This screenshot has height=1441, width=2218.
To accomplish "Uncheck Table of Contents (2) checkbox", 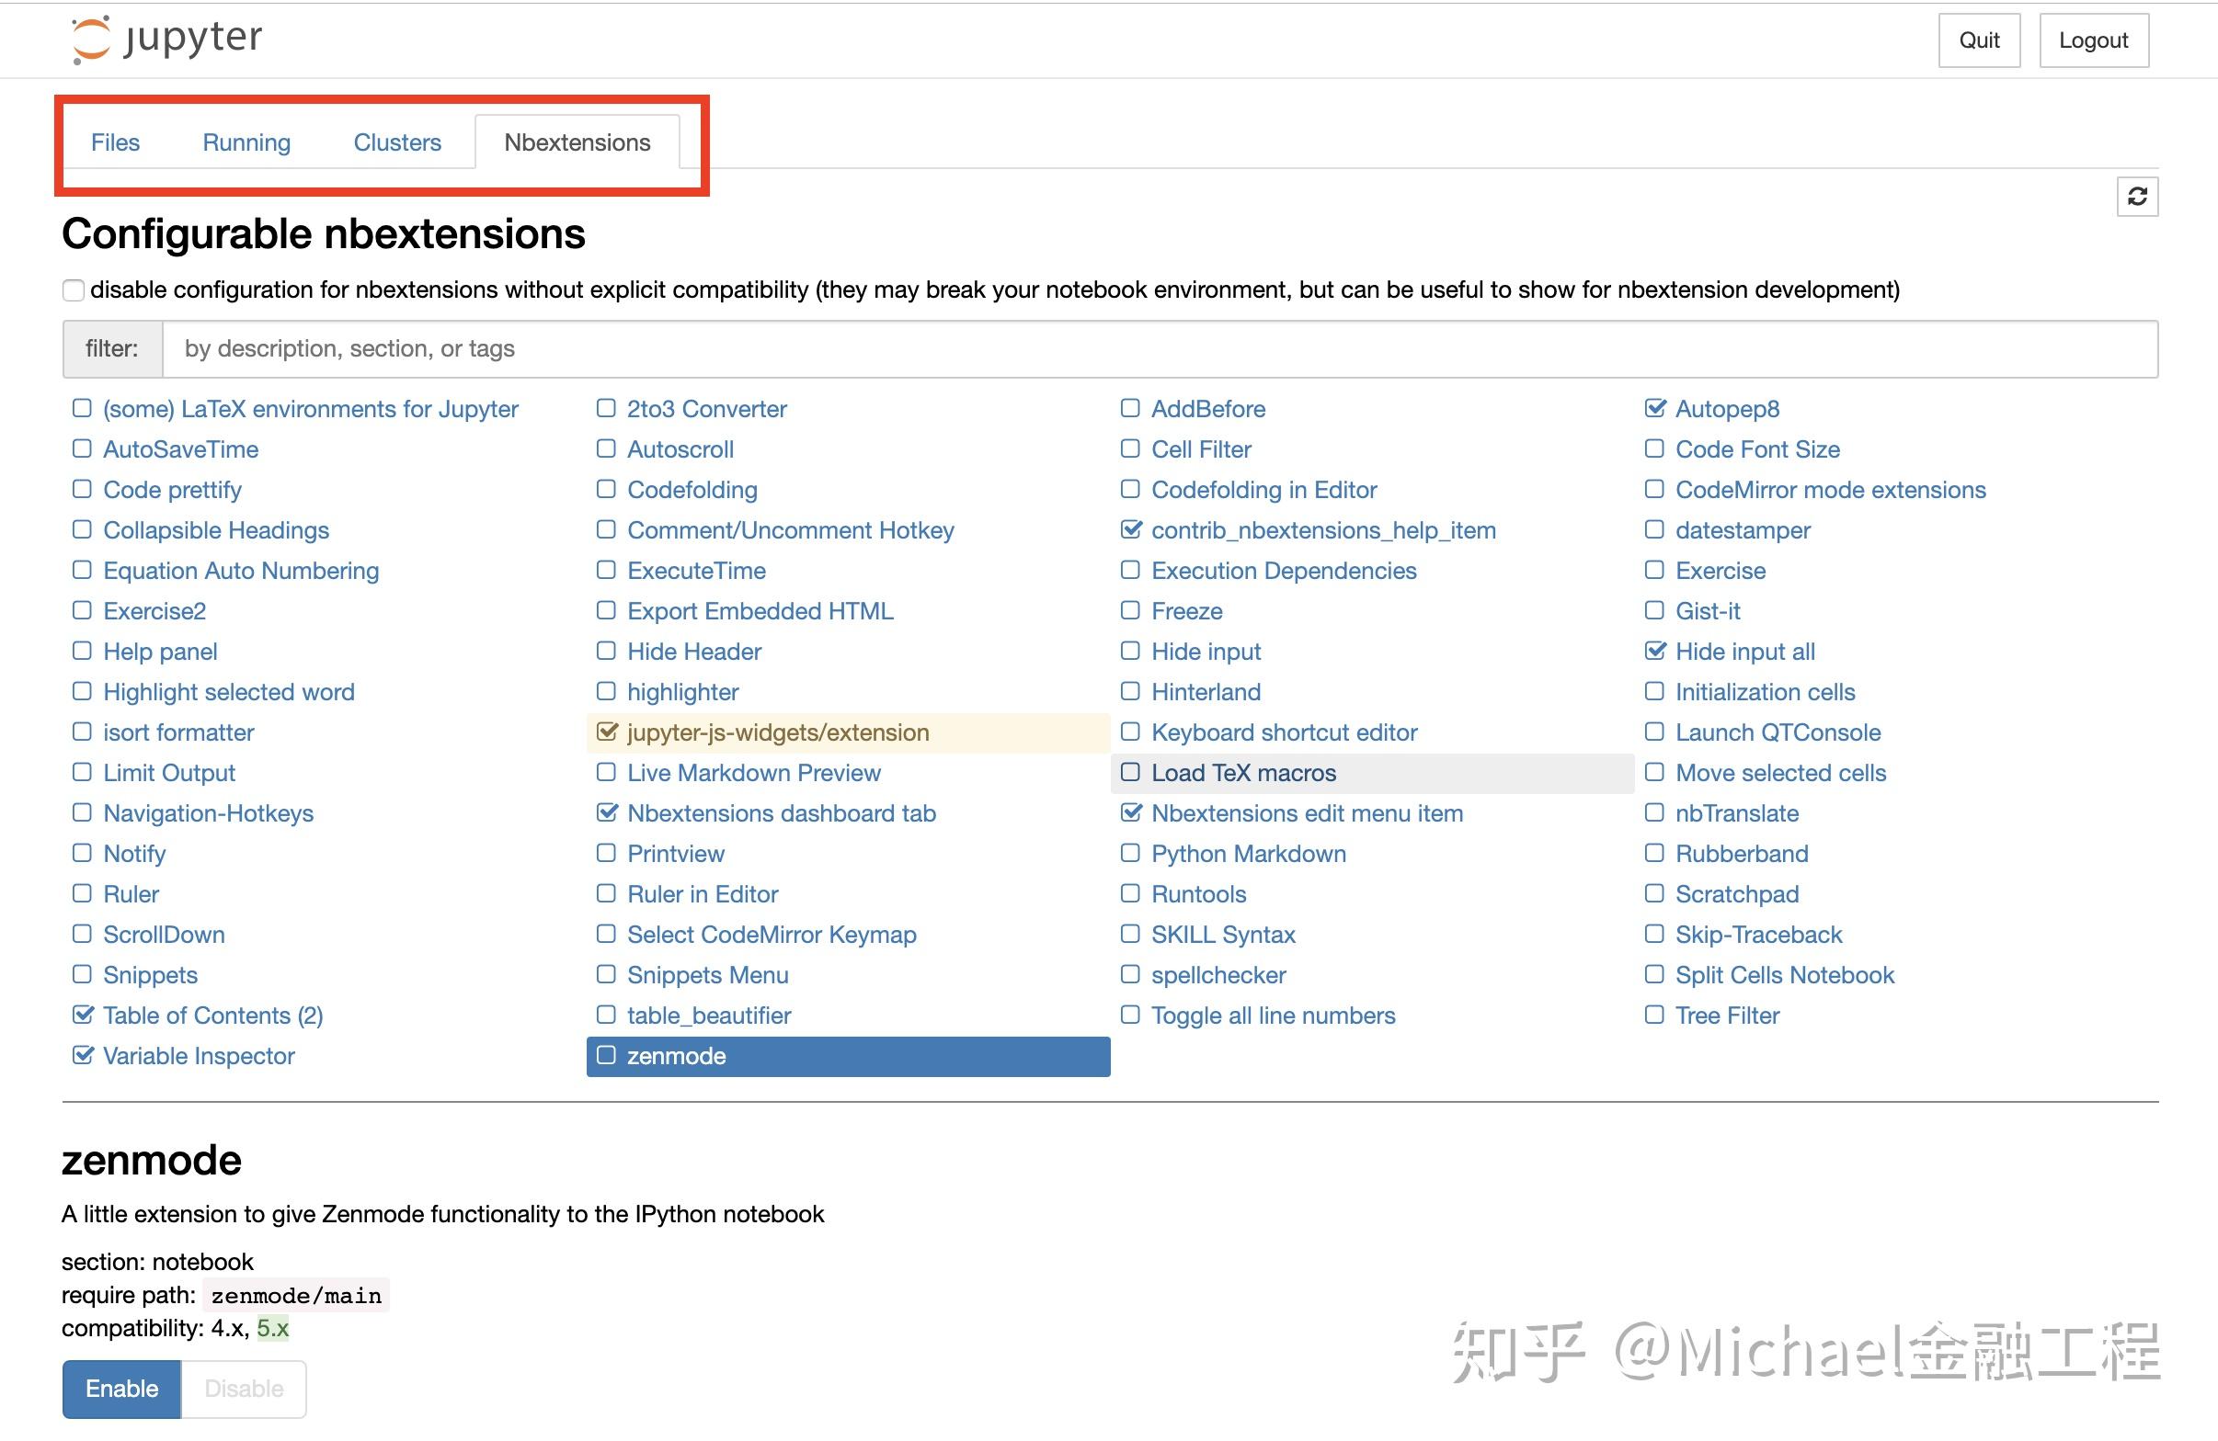I will point(82,1015).
